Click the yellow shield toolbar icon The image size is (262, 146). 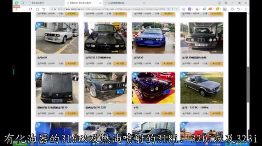tap(217, 9)
